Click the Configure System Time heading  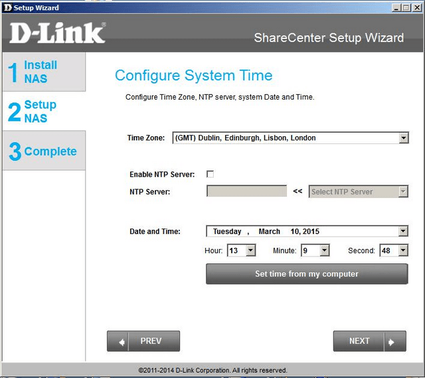(193, 75)
